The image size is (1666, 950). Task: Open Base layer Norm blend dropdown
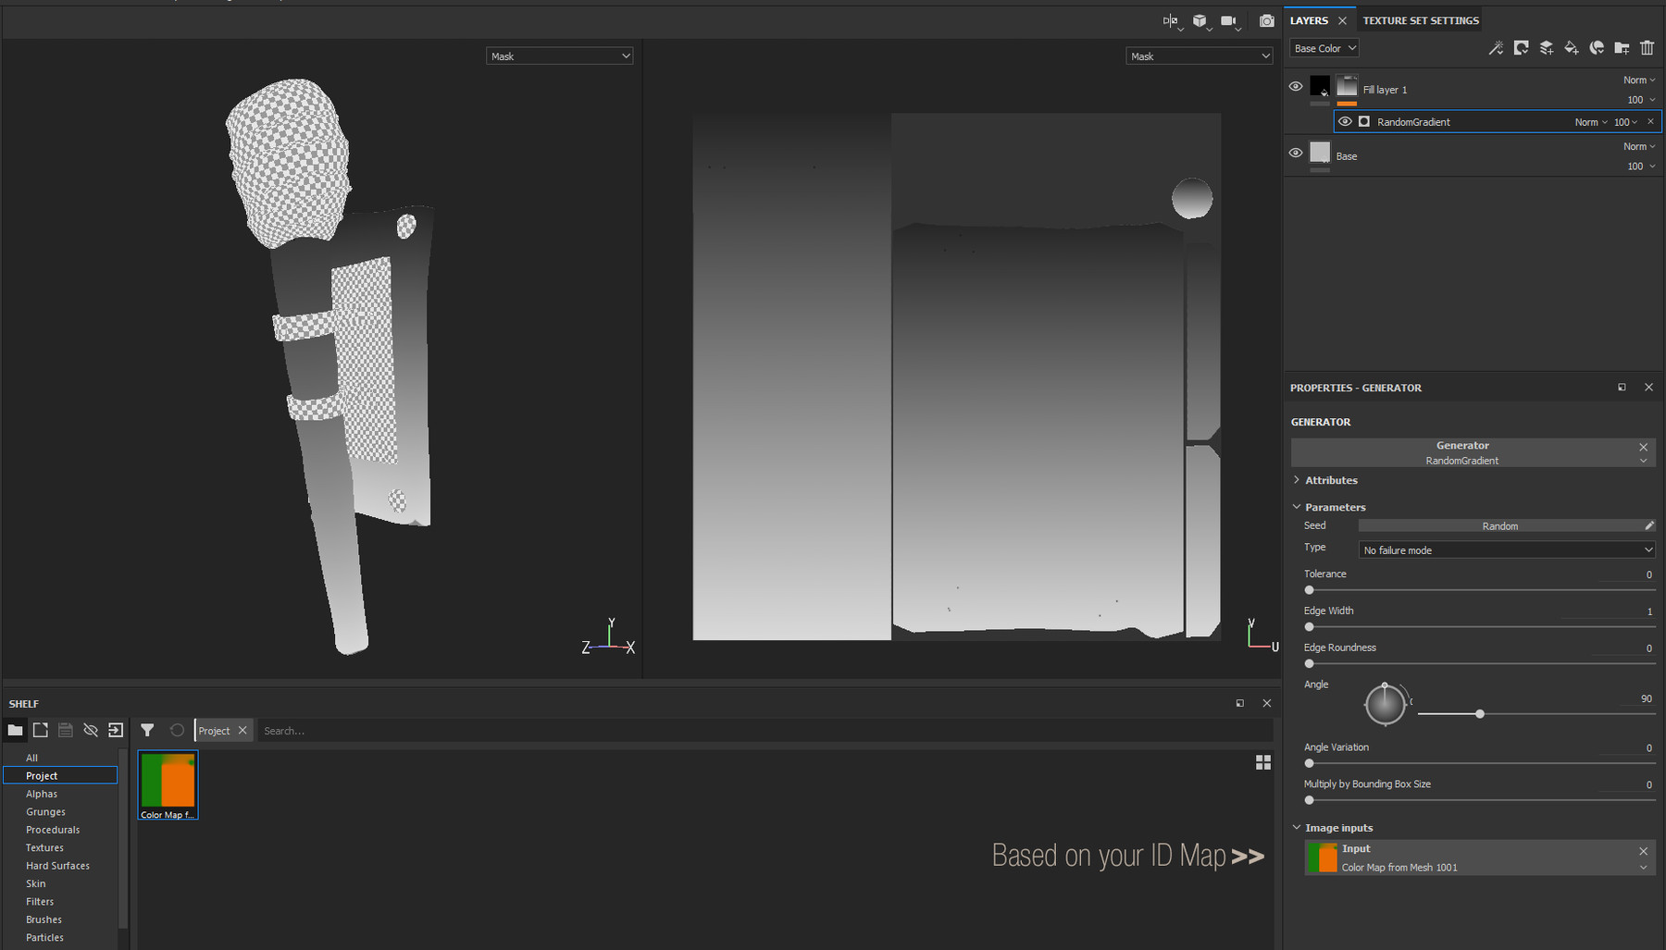point(1639,147)
